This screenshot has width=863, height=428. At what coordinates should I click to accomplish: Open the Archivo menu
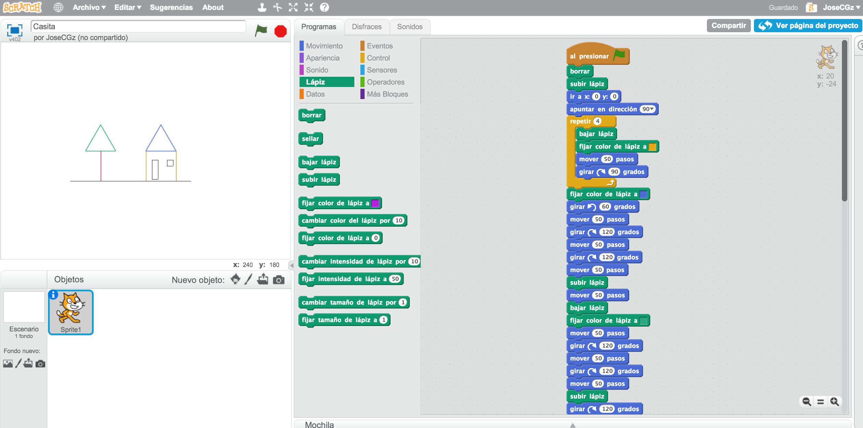tap(88, 7)
